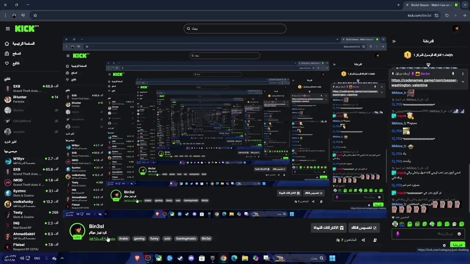Click the gift leaderboard rank 1 badge
Viewport: 470px width, 264px height.
coord(407,55)
